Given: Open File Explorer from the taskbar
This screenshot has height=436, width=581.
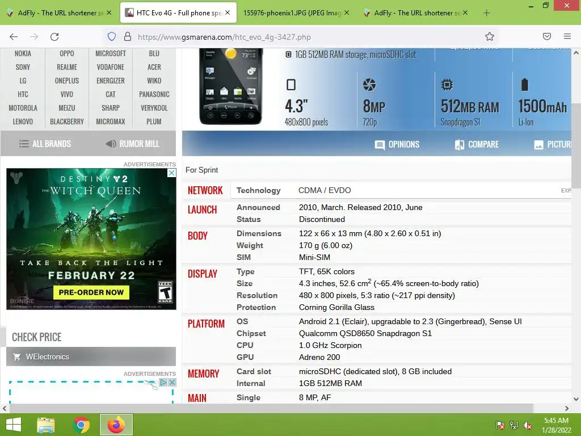Looking at the screenshot, I should coord(45,425).
